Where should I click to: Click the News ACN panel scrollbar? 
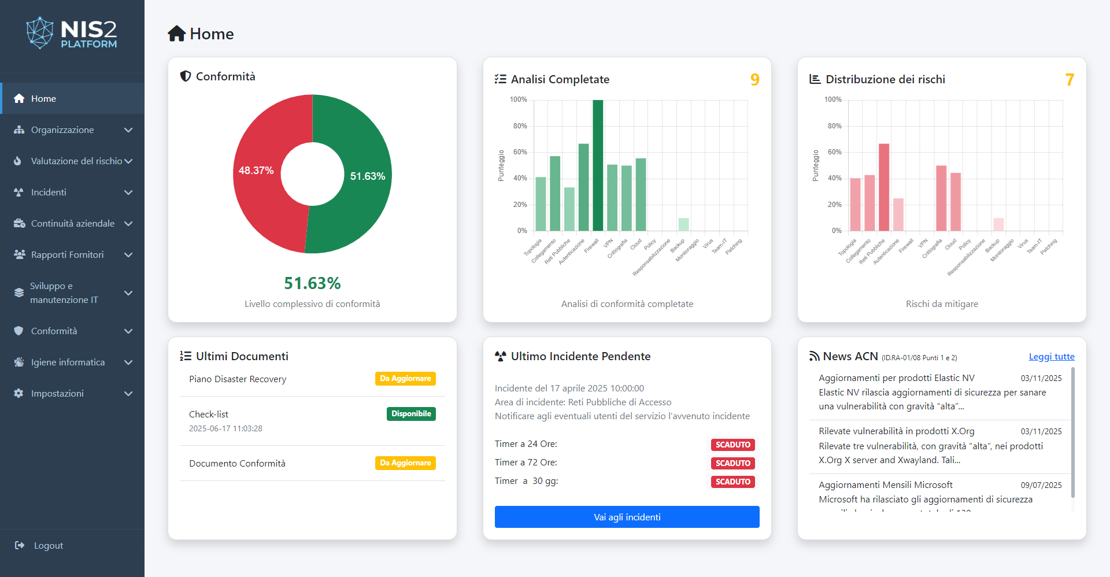click(x=1072, y=434)
